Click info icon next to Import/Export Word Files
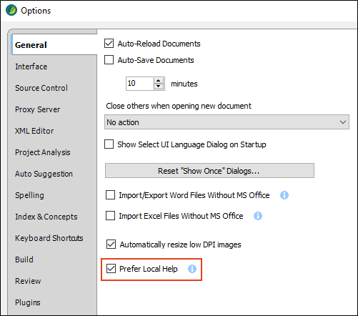Image resolution: width=358 pixels, height=316 pixels. [x=284, y=195]
